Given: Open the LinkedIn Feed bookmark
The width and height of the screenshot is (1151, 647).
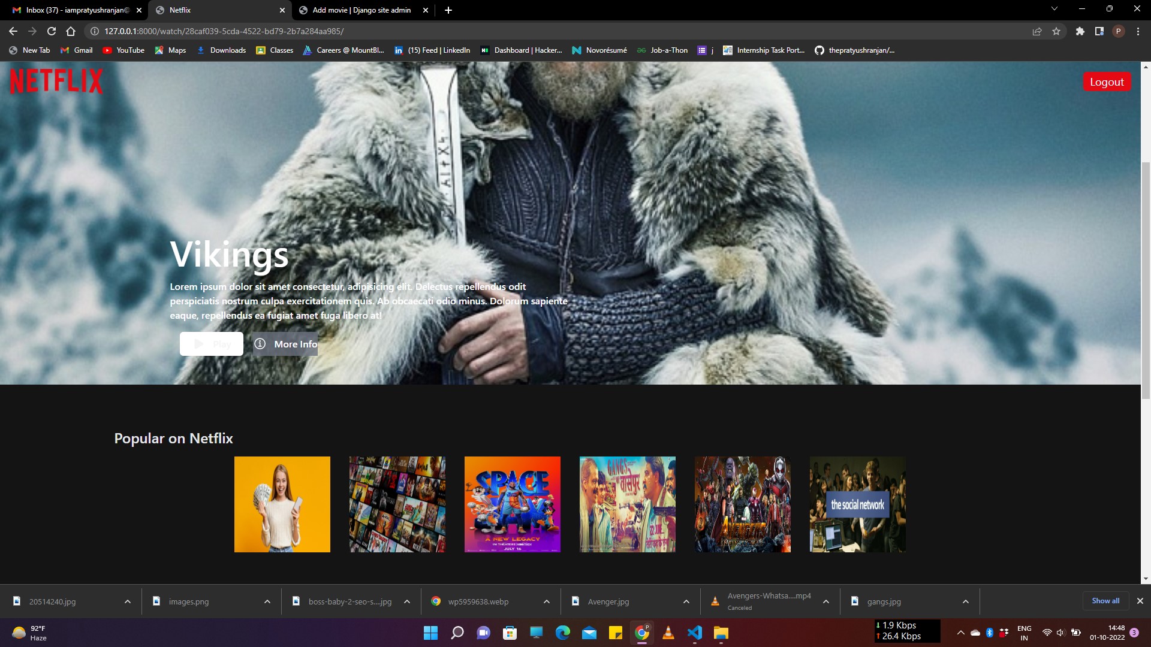Looking at the screenshot, I should pos(432,50).
